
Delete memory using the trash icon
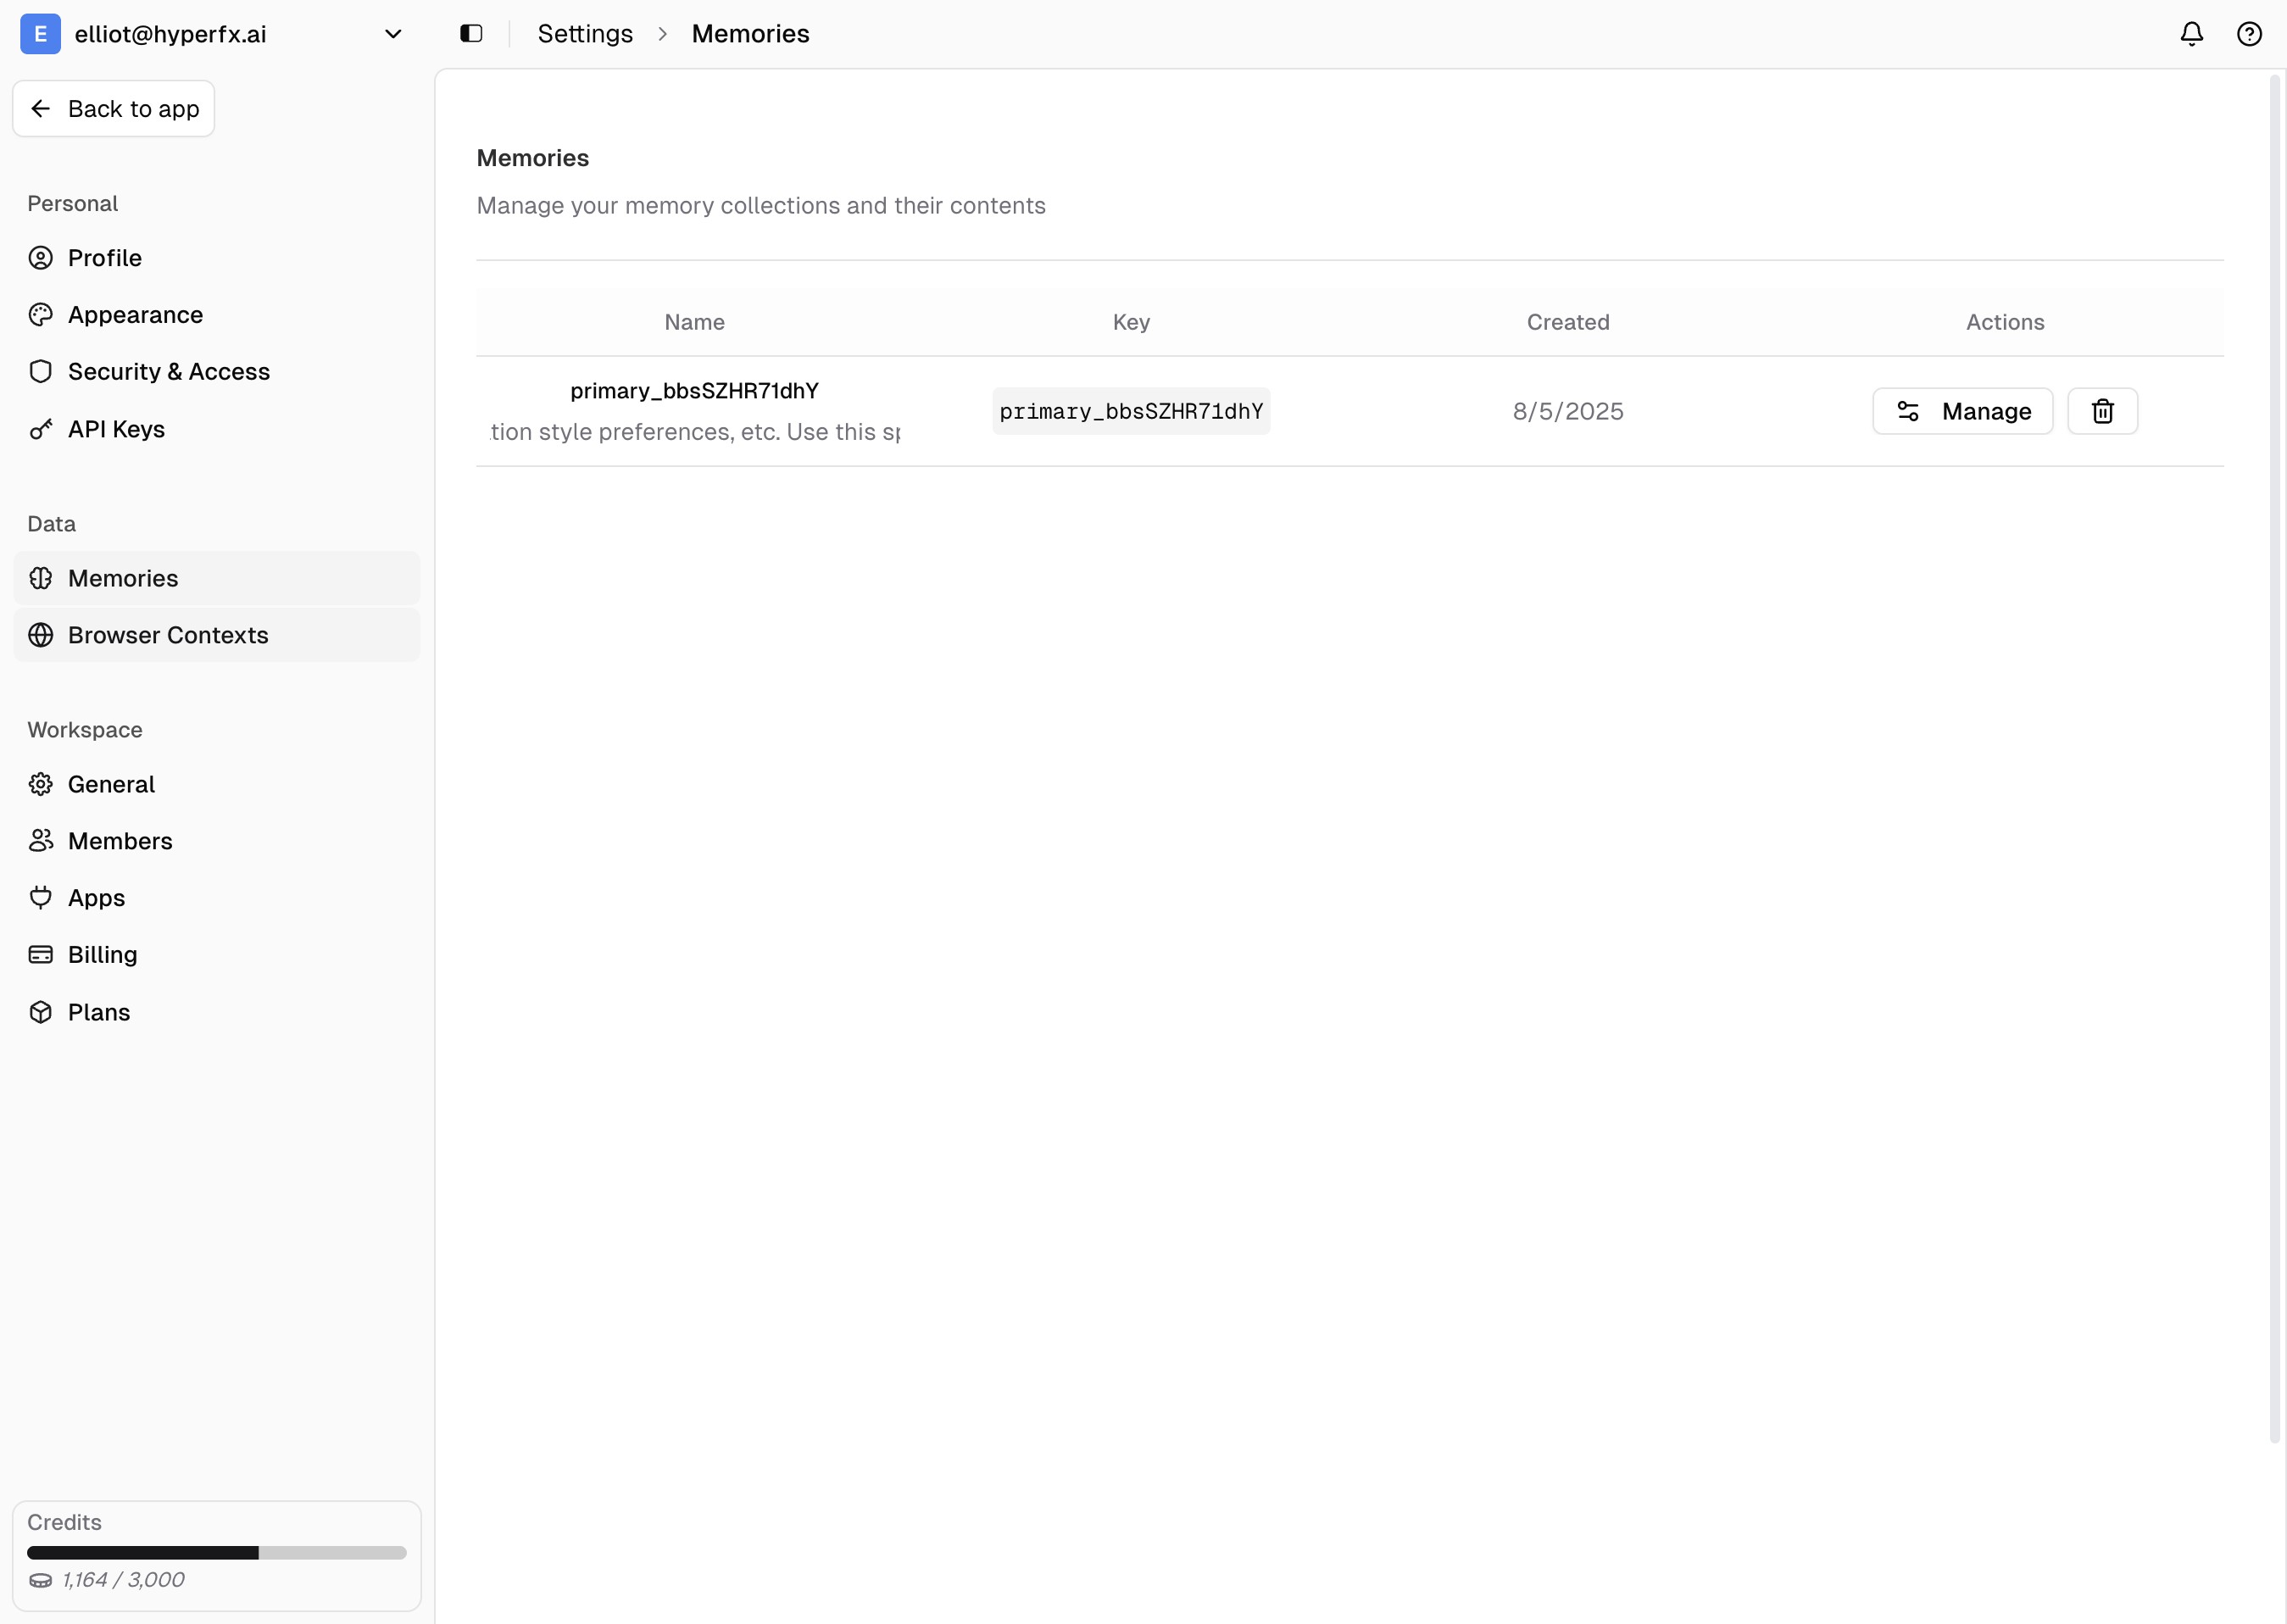click(x=2102, y=411)
